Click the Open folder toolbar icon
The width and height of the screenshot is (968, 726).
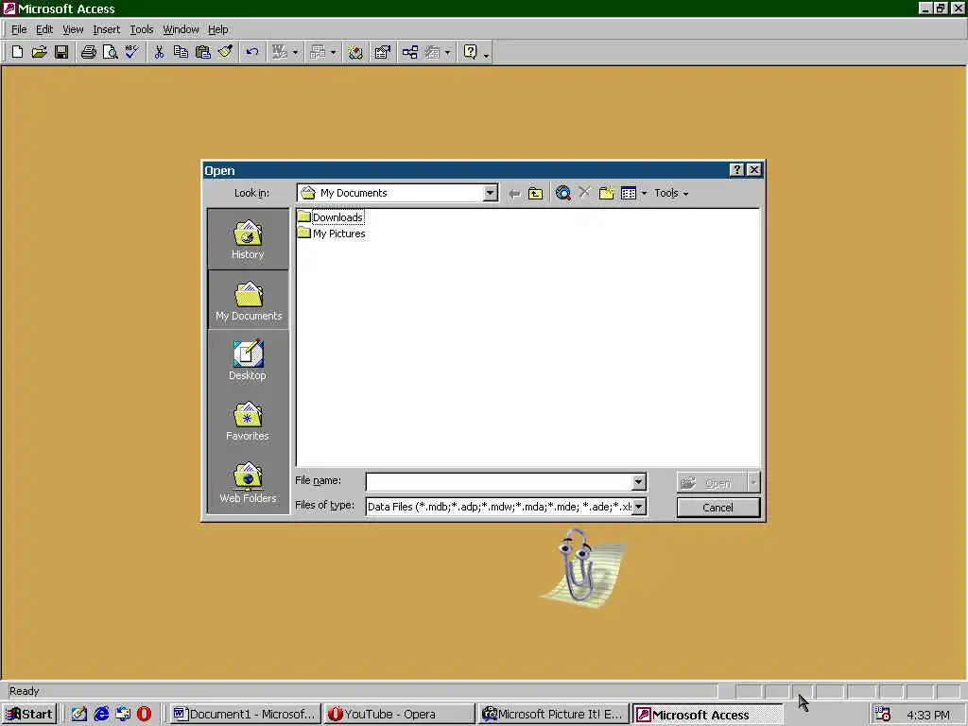coord(39,53)
